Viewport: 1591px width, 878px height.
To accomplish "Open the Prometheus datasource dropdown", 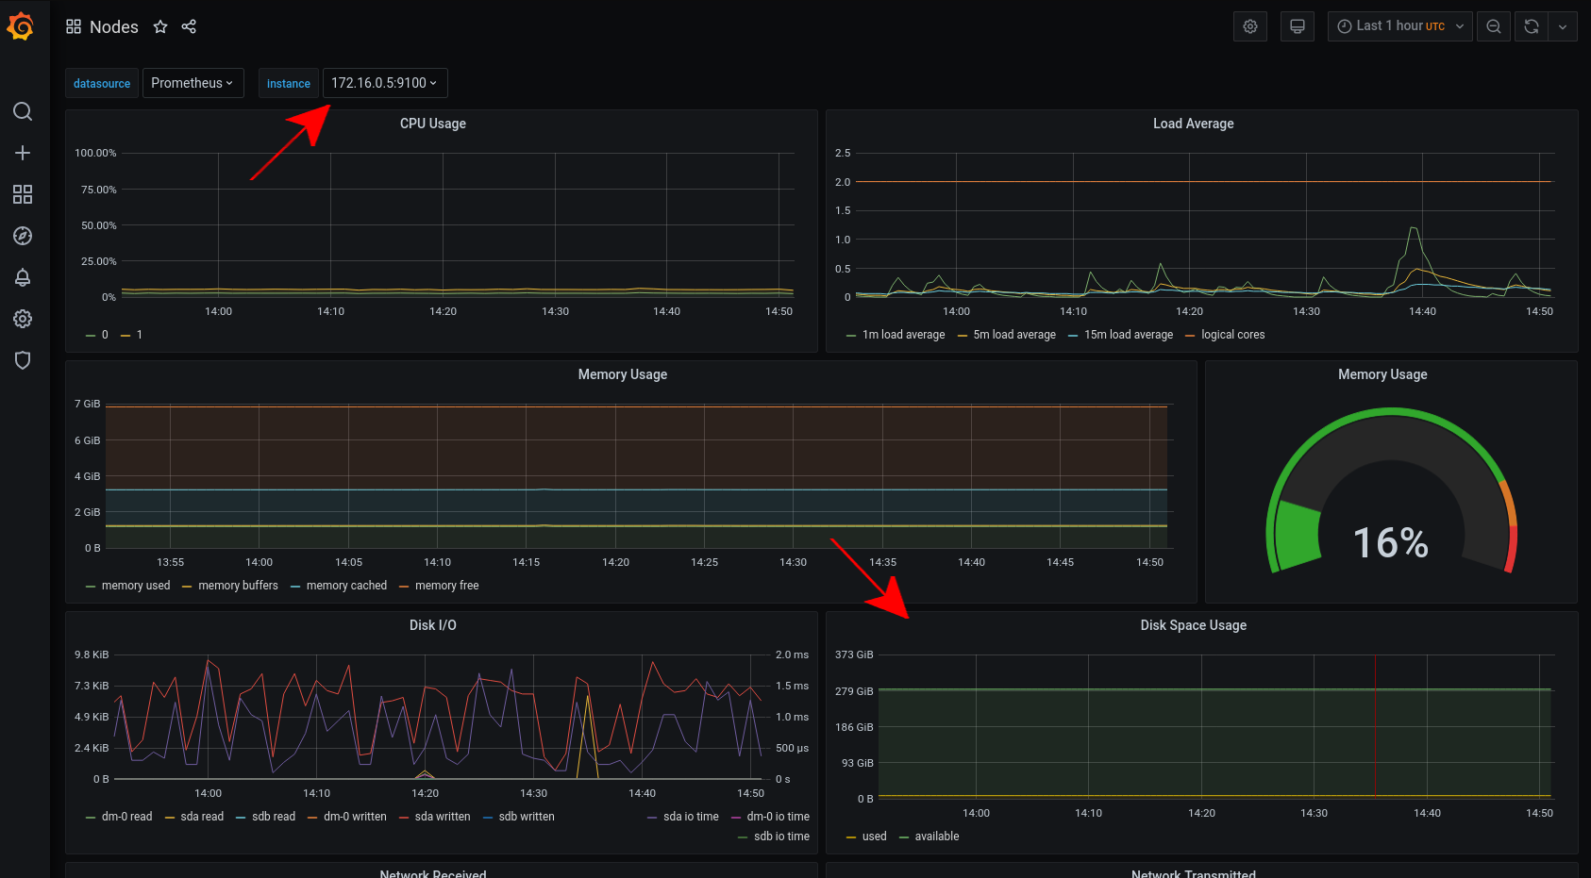I will click(193, 83).
